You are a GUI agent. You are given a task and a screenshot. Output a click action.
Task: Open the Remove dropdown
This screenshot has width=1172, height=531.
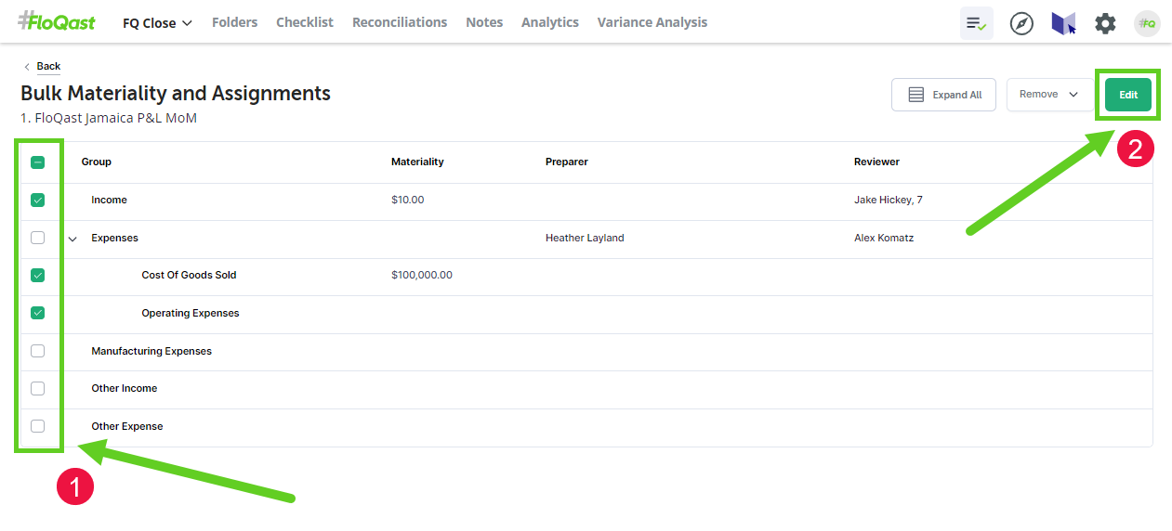point(1048,95)
